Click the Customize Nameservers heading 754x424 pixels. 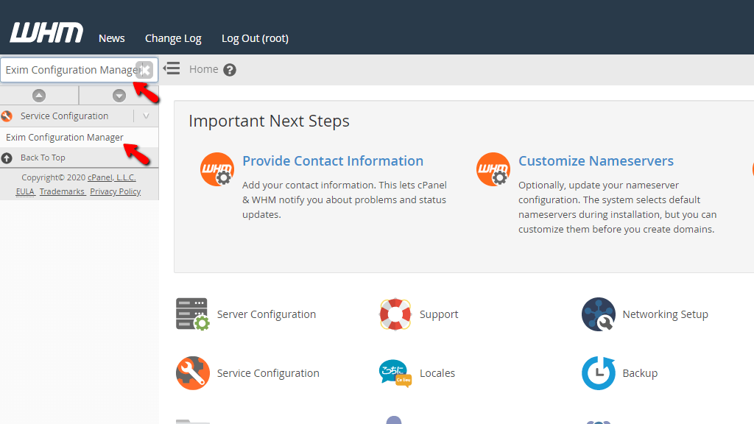pyautogui.click(x=596, y=161)
